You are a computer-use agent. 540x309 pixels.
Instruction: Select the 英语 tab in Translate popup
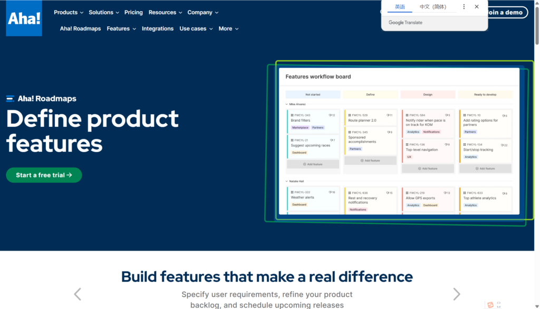tap(400, 7)
